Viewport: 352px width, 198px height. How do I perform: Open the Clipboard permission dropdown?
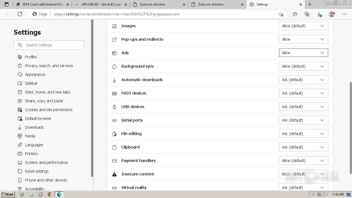[303, 147]
